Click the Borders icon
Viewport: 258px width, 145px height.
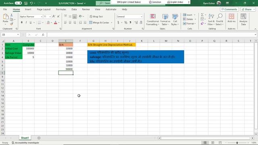coord(39,23)
